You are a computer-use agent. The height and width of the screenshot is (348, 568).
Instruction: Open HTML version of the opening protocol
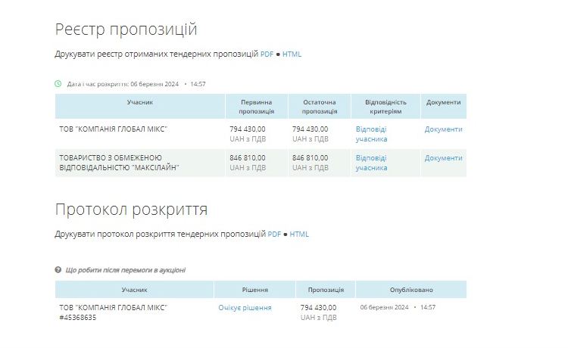pyautogui.click(x=299, y=235)
